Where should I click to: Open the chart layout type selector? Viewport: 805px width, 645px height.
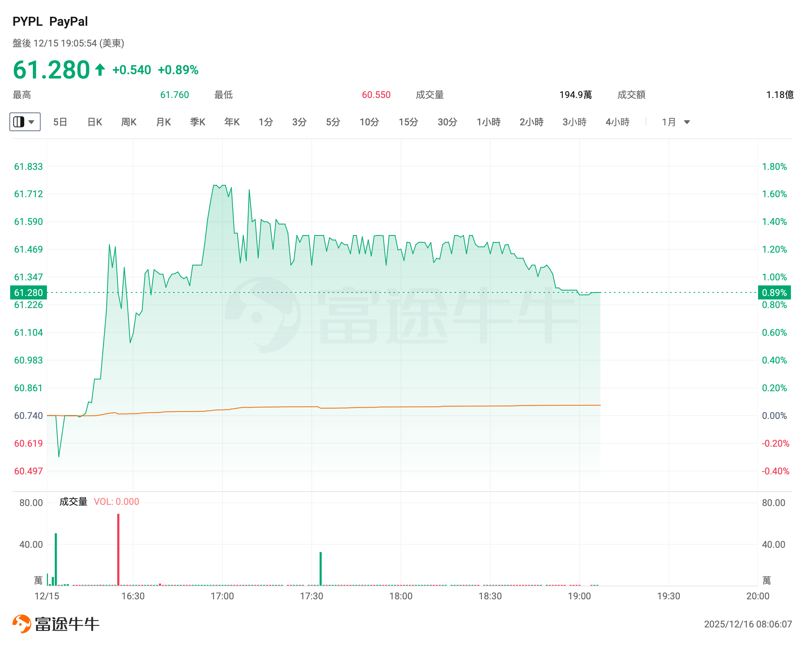click(x=25, y=122)
